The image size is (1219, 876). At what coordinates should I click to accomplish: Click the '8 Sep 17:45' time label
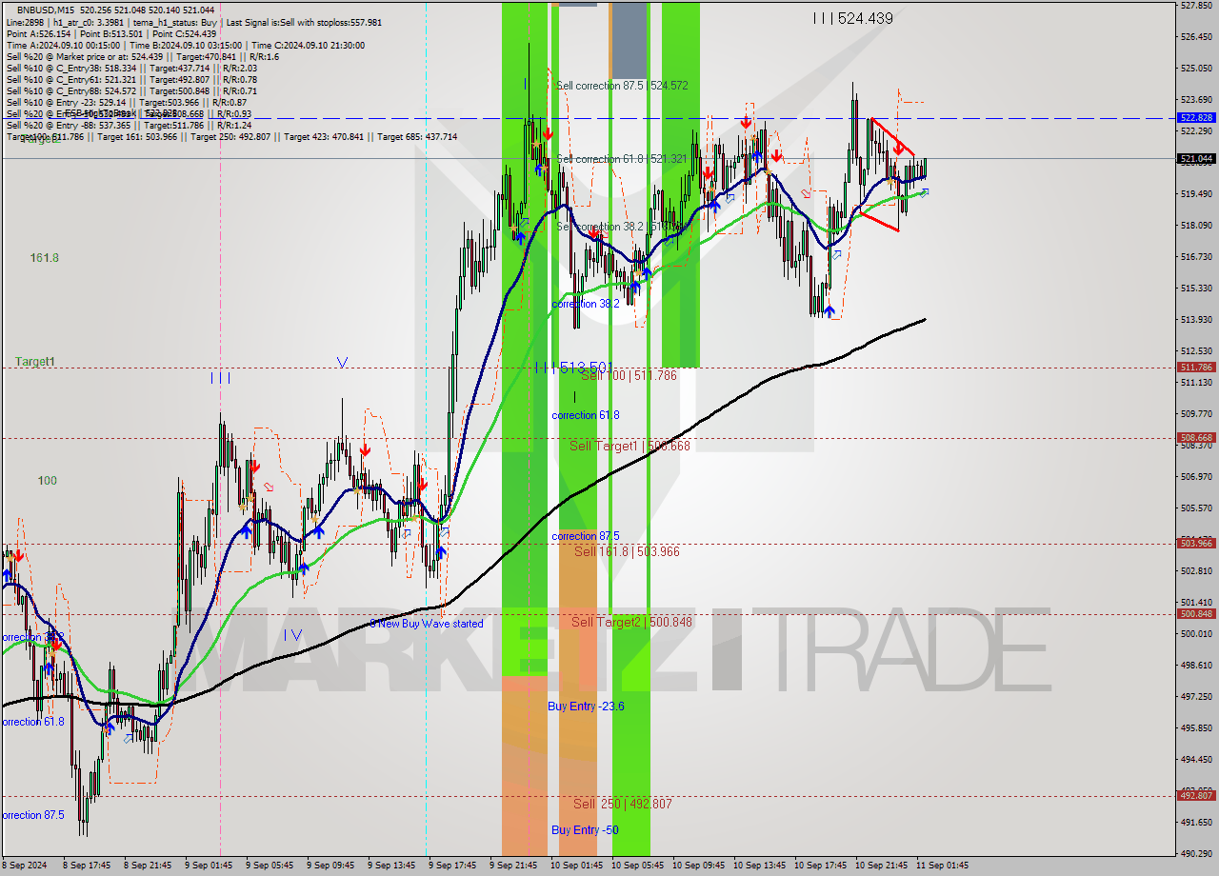tap(87, 866)
